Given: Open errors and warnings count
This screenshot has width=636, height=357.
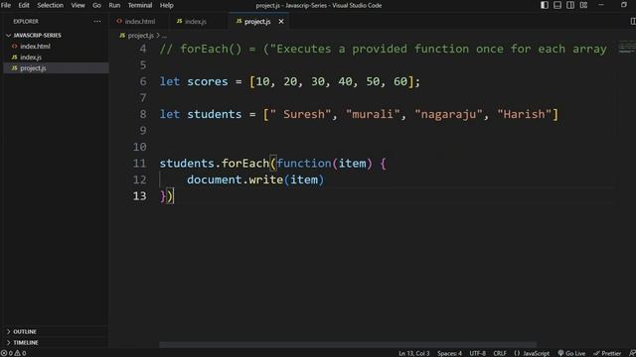Looking at the screenshot, I should (x=13, y=353).
